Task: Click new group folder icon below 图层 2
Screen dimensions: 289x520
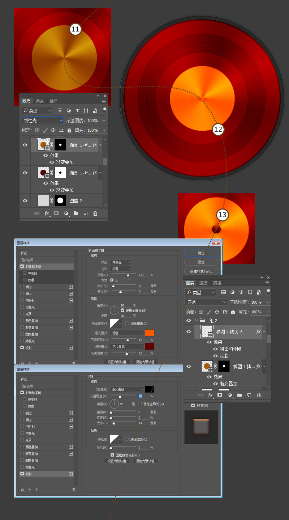Action: point(76,214)
